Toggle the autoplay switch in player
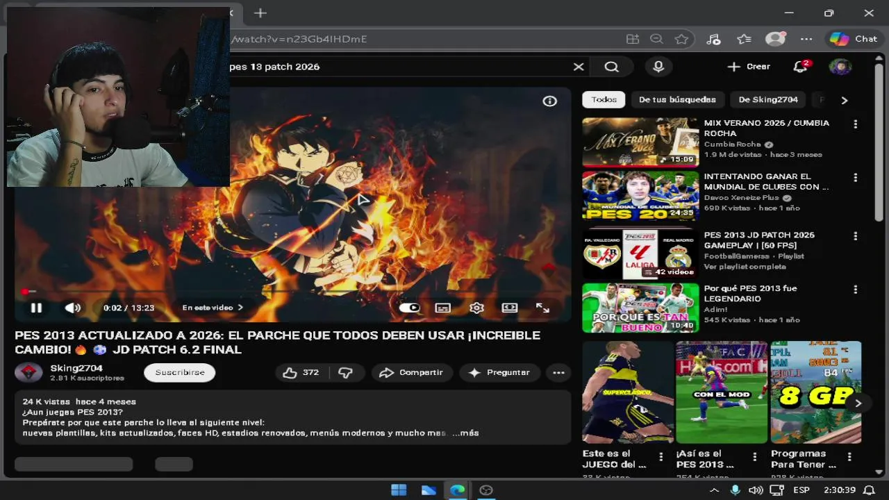This screenshot has height=500, width=889. point(409,308)
